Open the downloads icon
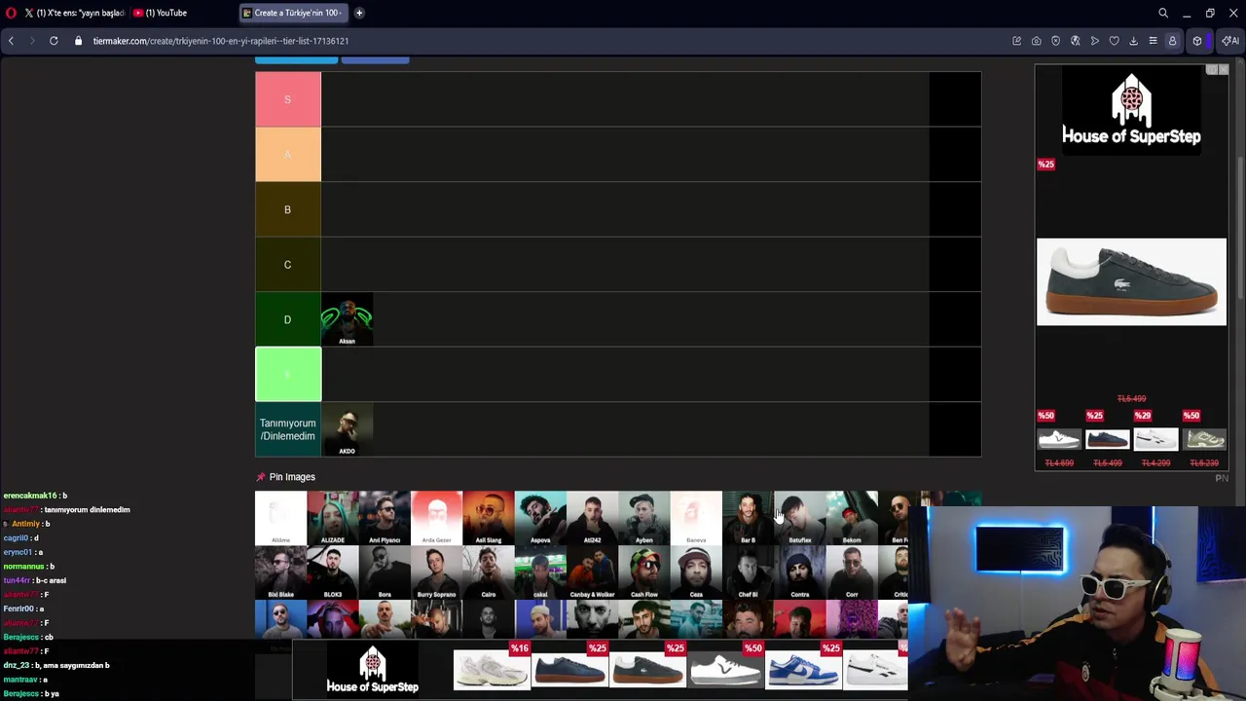1246x701 pixels. tap(1134, 41)
